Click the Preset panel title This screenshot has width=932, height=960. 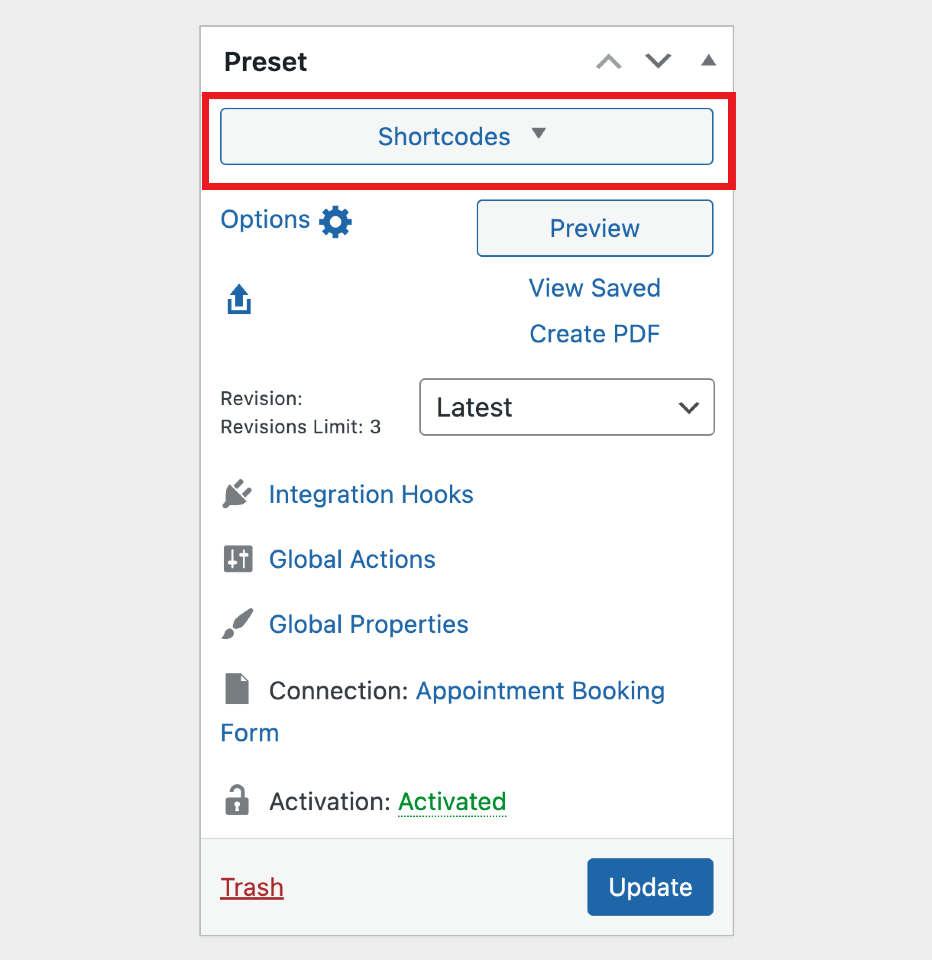[x=266, y=61]
